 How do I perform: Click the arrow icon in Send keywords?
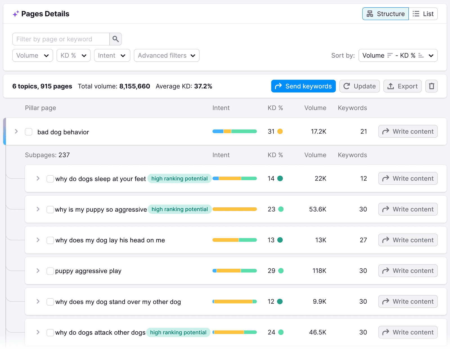pyautogui.click(x=278, y=86)
